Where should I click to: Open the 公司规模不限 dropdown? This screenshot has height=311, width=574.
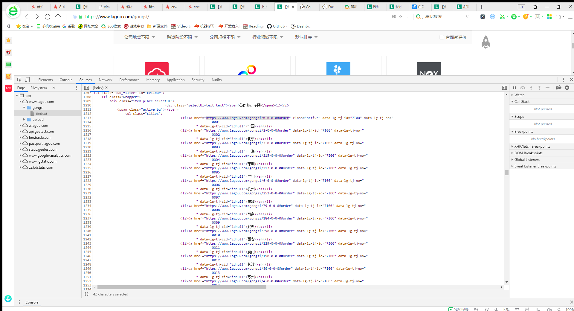point(225,37)
